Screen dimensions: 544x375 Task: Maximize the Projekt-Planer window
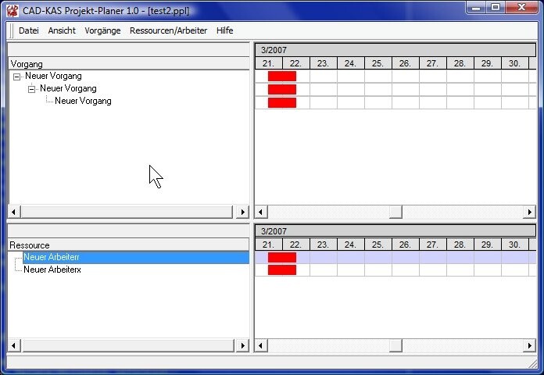496,7
